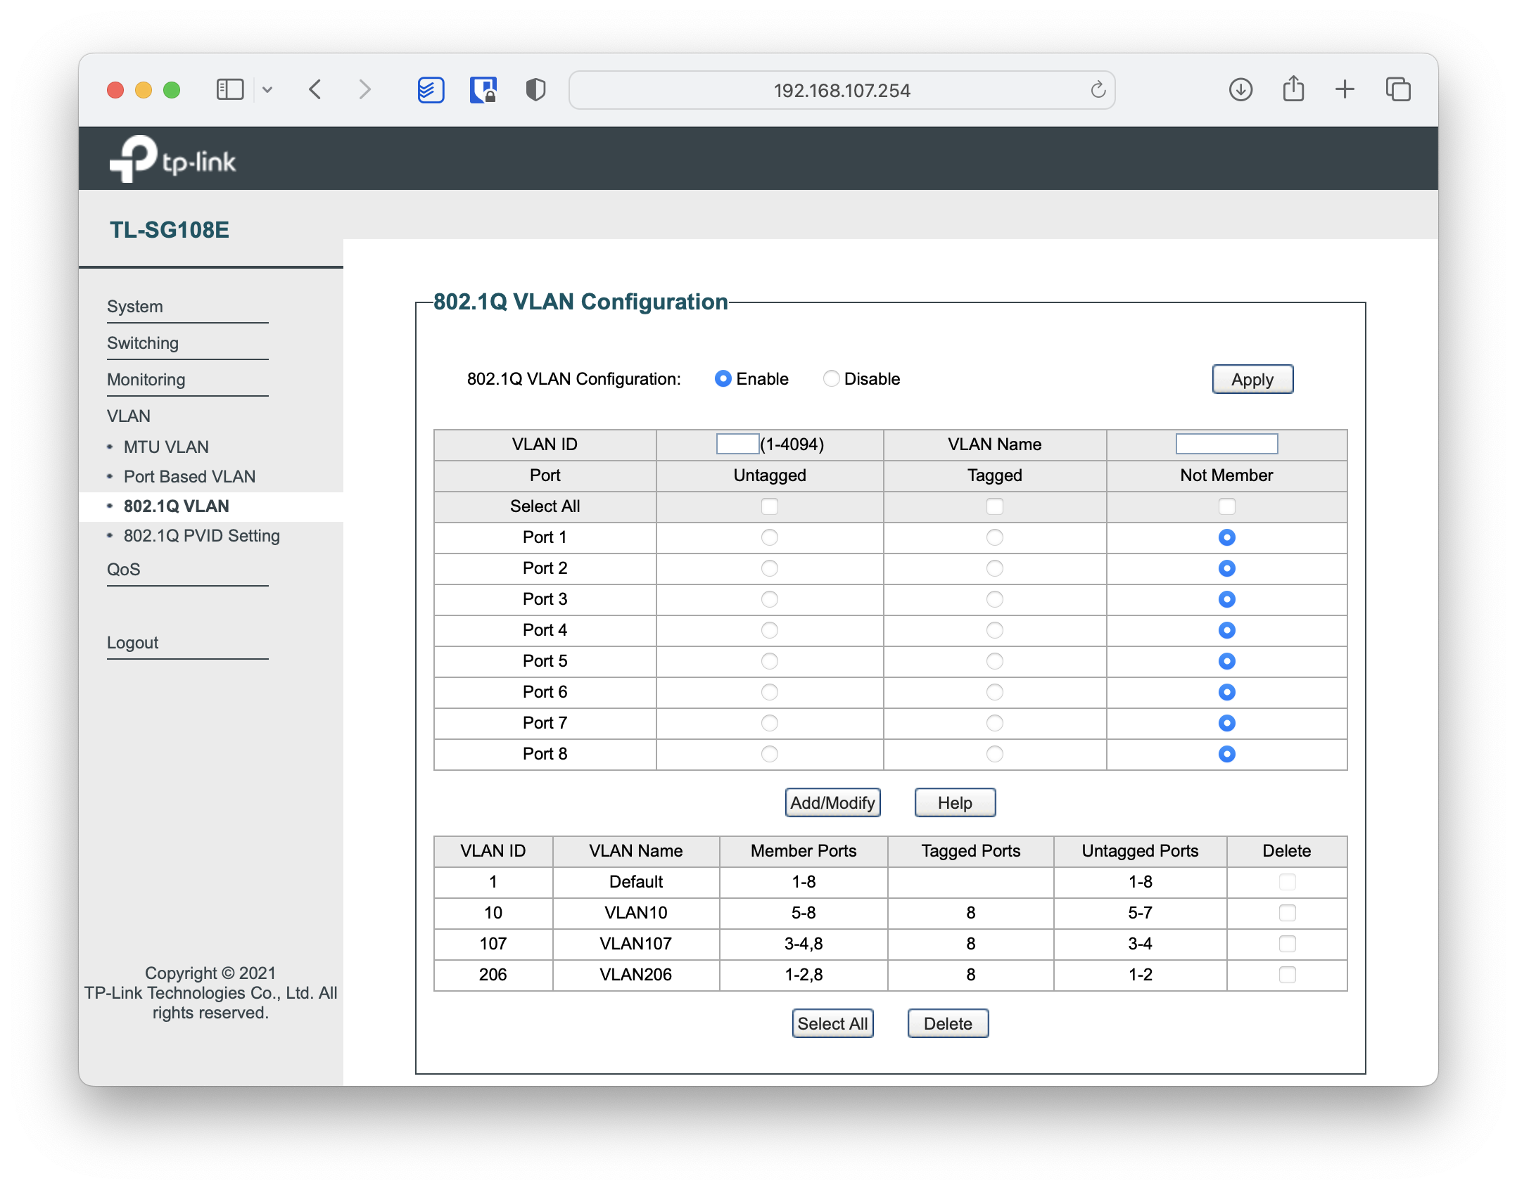Image resolution: width=1517 pixels, height=1190 pixels.
Task: Click Select All button below VLAN table
Action: [832, 1024]
